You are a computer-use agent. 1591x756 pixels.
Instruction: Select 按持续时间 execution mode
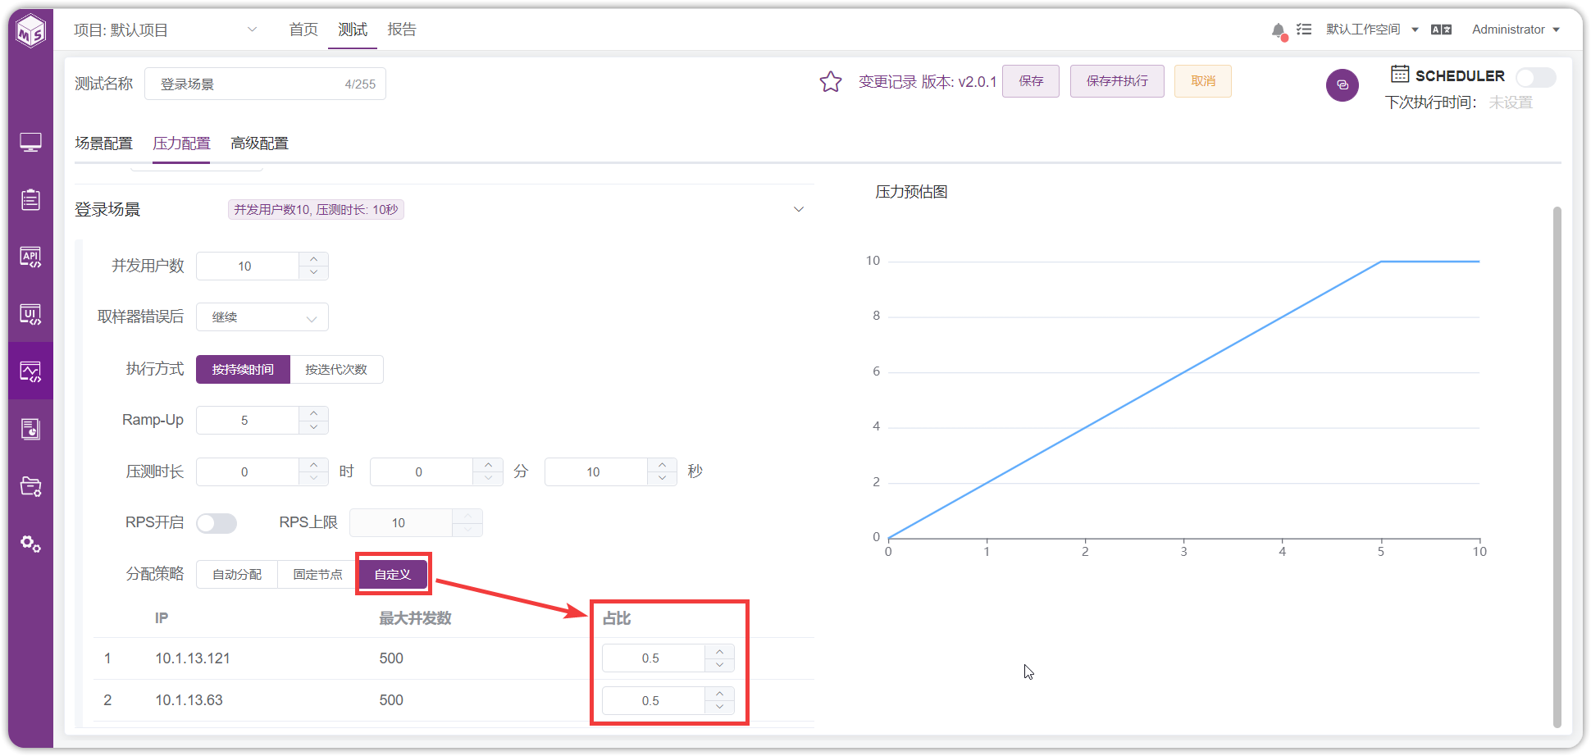pyautogui.click(x=243, y=370)
